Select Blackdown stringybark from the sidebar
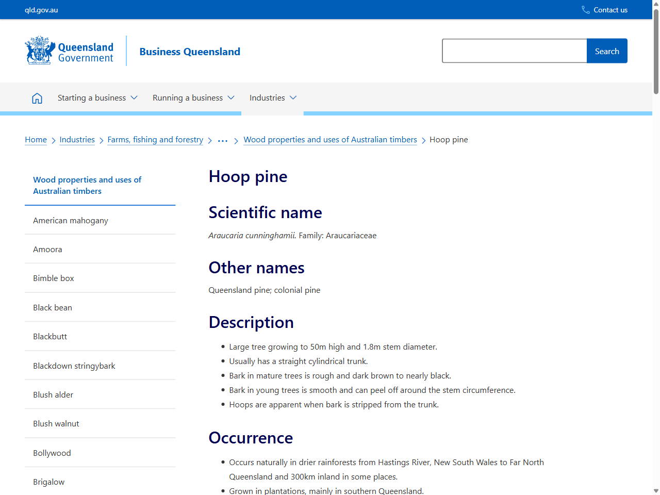 [74, 366]
